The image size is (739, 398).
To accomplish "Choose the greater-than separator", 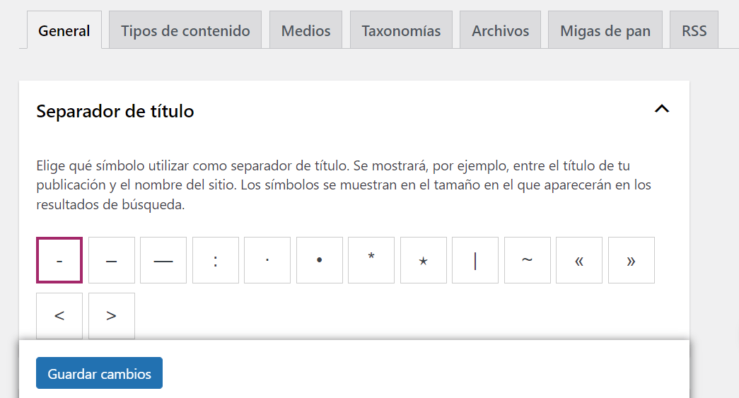I will (112, 315).
